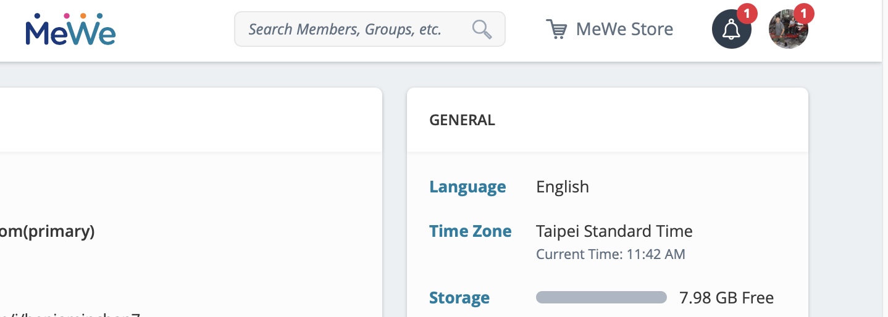Click the Language setting label
Image resolution: width=888 pixels, height=317 pixels.
pyautogui.click(x=467, y=187)
